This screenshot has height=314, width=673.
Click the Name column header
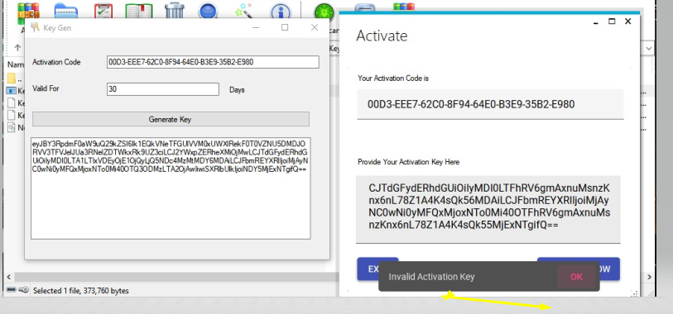point(16,64)
